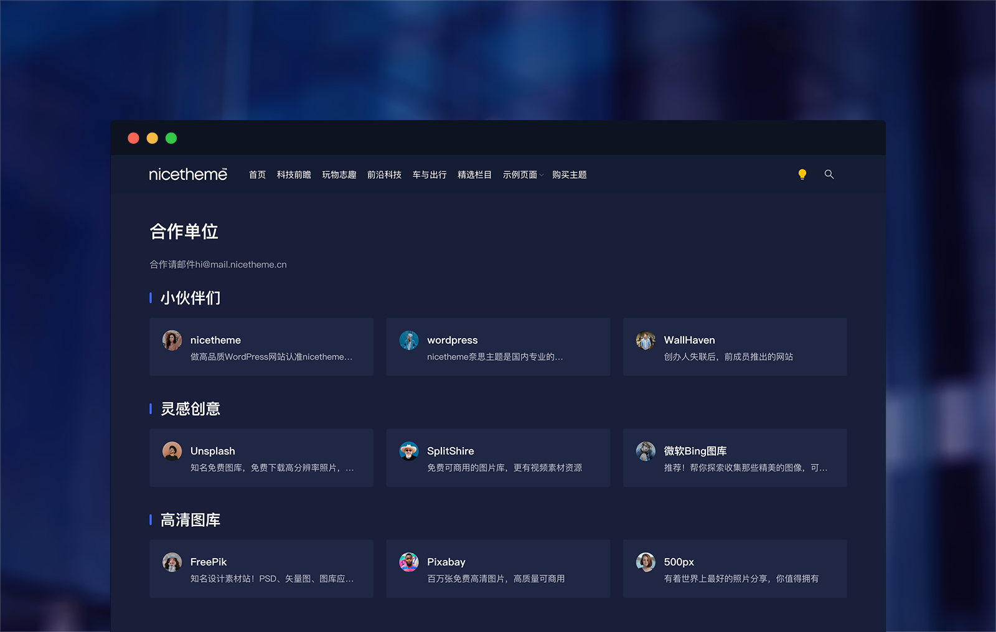Screen dimensions: 996x632
Task: Select 玩物志趣 nav item
Action: click(x=339, y=175)
